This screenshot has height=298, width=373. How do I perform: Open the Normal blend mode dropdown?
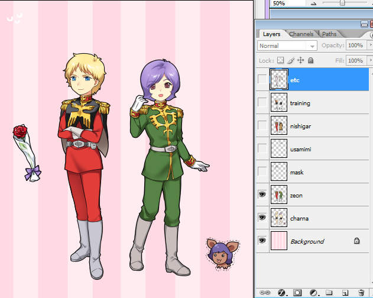pyautogui.click(x=287, y=46)
